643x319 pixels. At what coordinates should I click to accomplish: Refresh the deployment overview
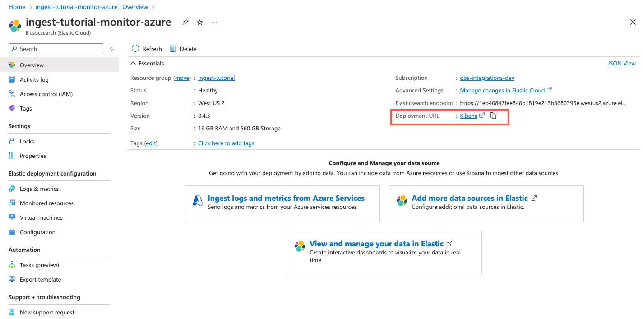pos(146,48)
